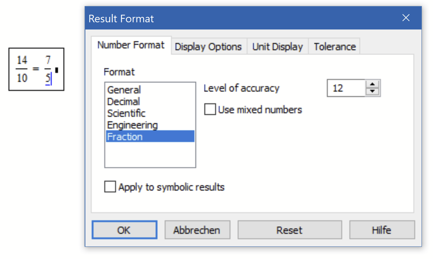Decrease Level of accuracy with the down arrow

pos(372,92)
